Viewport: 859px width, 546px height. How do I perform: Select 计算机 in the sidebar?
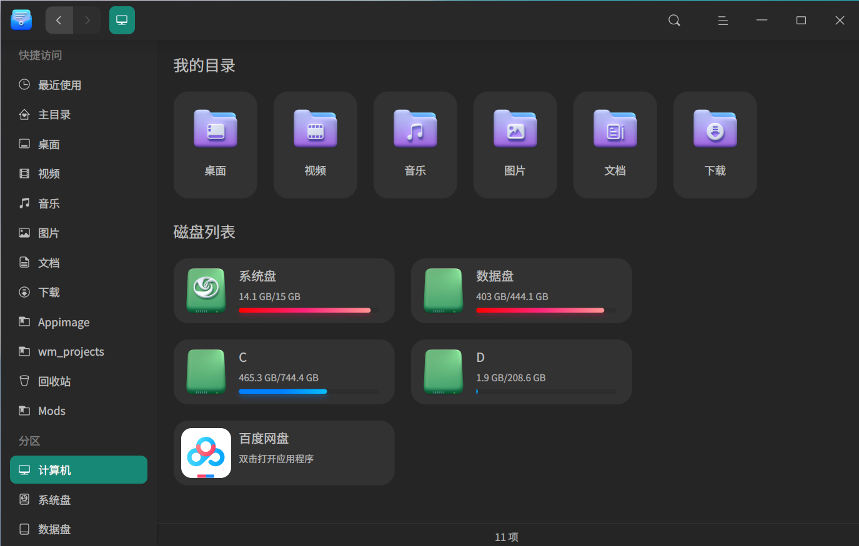pos(79,470)
